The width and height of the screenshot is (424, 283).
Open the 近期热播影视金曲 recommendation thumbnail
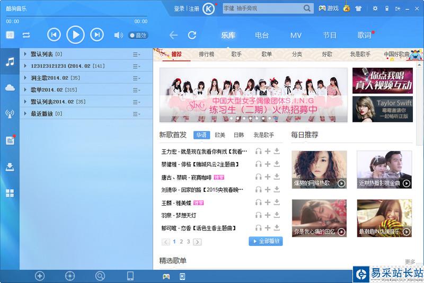click(x=384, y=170)
